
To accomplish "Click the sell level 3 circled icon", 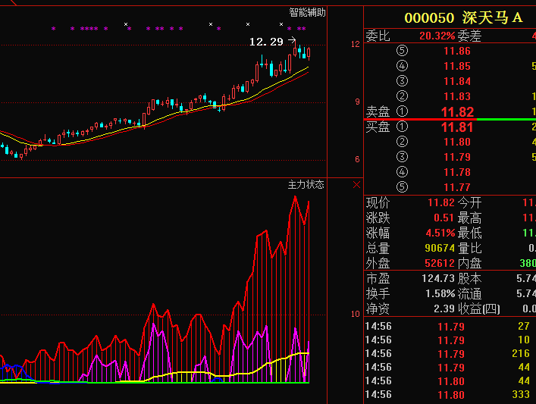I will click(x=402, y=82).
